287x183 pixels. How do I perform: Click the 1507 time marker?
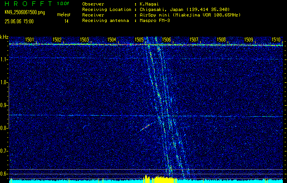click(x=194, y=39)
